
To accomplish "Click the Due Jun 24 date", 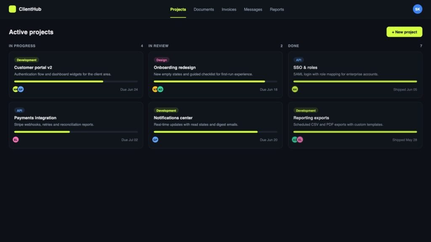I will pos(129,89).
